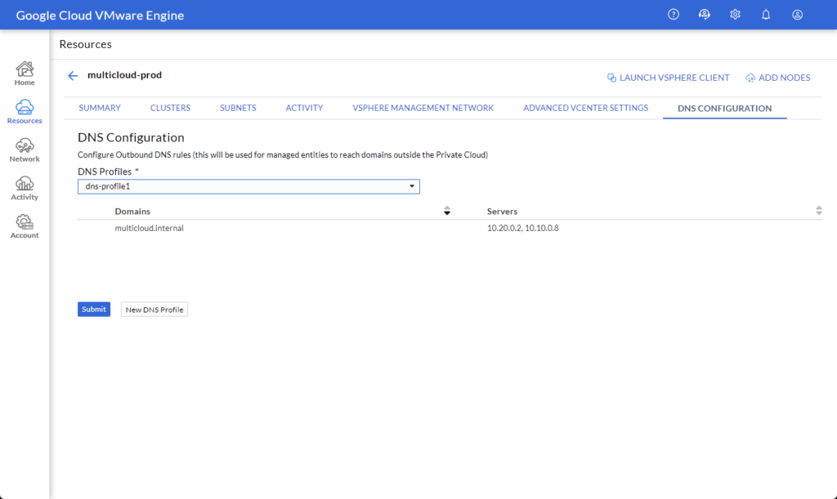Open the vSphere Management Network tab
This screenshot has height=499, width=837.
[423, 108]
